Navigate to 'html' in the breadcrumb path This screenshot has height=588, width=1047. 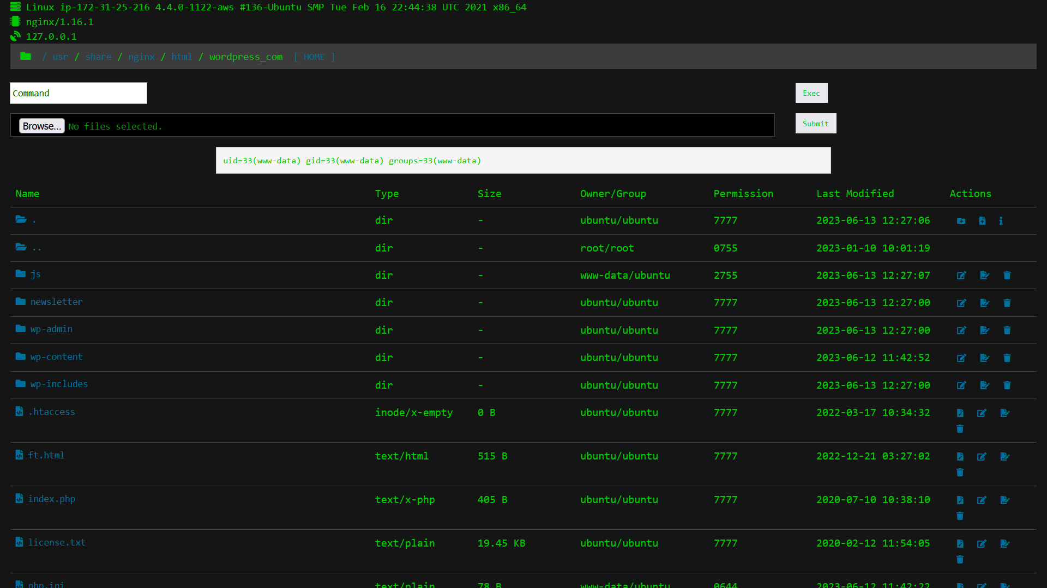[182, 57]
